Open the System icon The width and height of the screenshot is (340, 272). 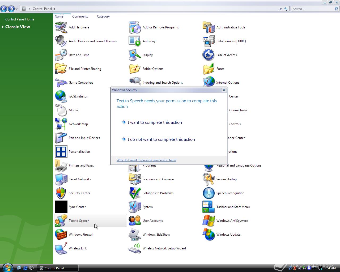(x=135, y=207)
